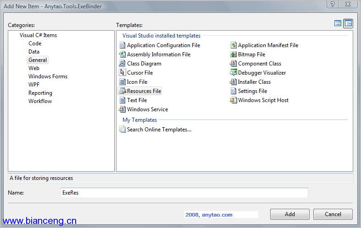
Task: Click the Windows Service icon
Action: coord(122,109)
